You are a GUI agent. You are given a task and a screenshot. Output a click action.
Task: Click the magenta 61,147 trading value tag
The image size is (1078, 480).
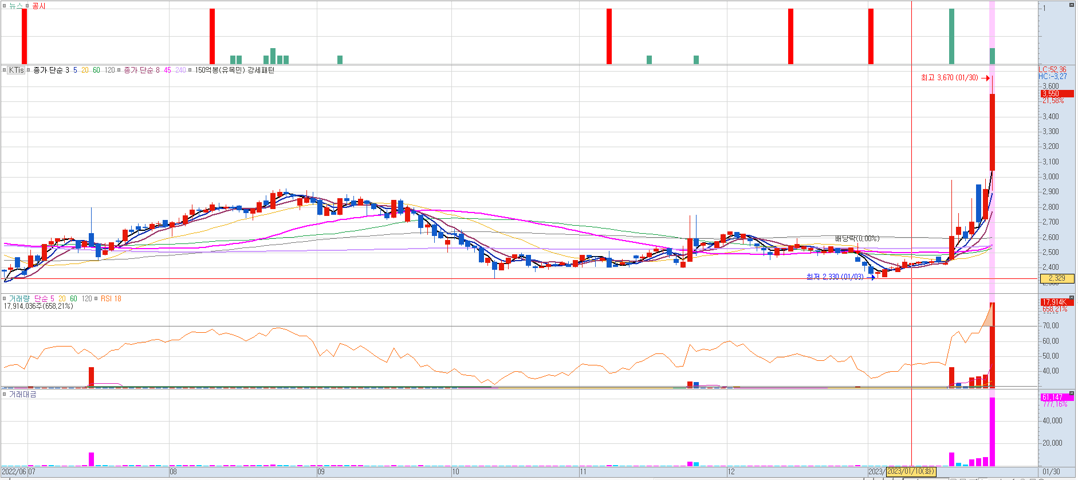(x=1057, y=397)
